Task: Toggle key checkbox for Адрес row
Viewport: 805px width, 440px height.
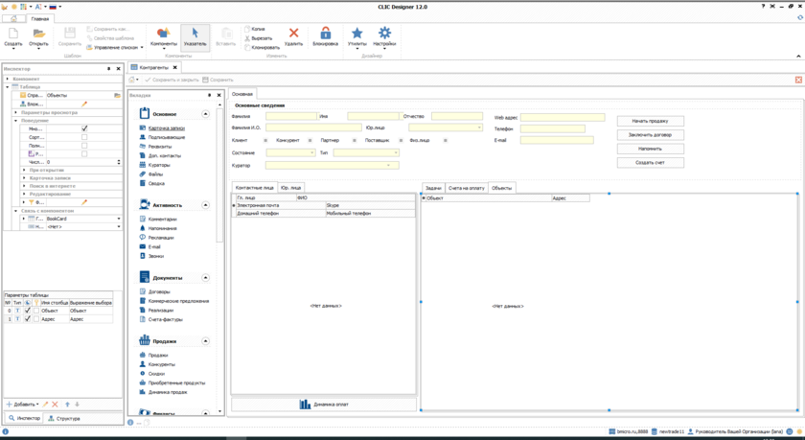Action: 36,319
